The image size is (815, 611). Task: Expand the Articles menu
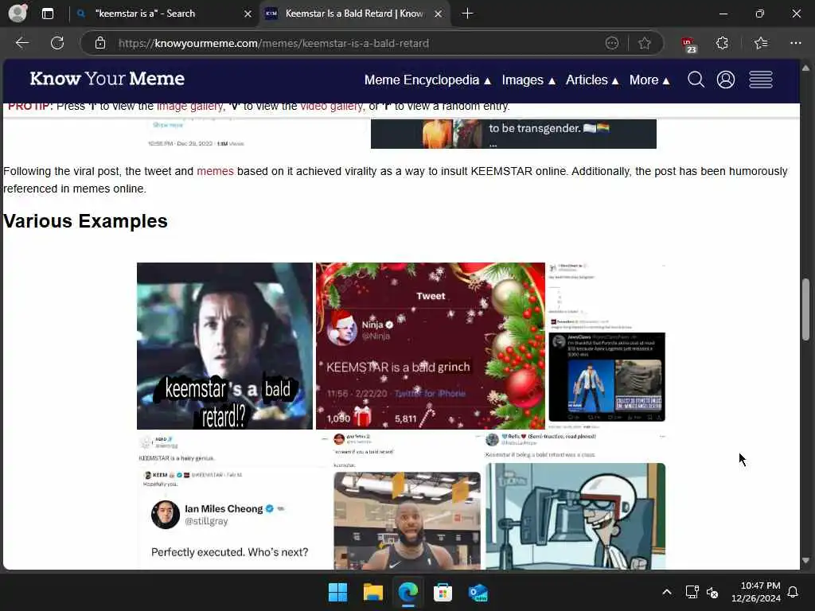pyautogui.click(x=592, y=80)
